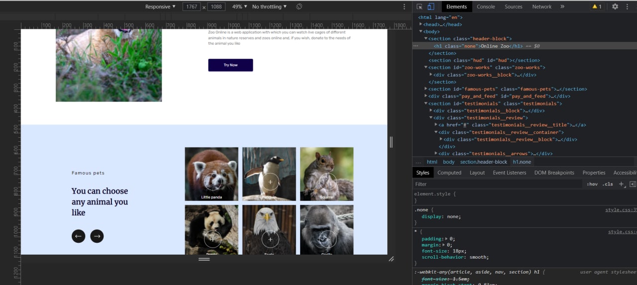
Task: Expand the head element node
Action: tap(421, 24)
